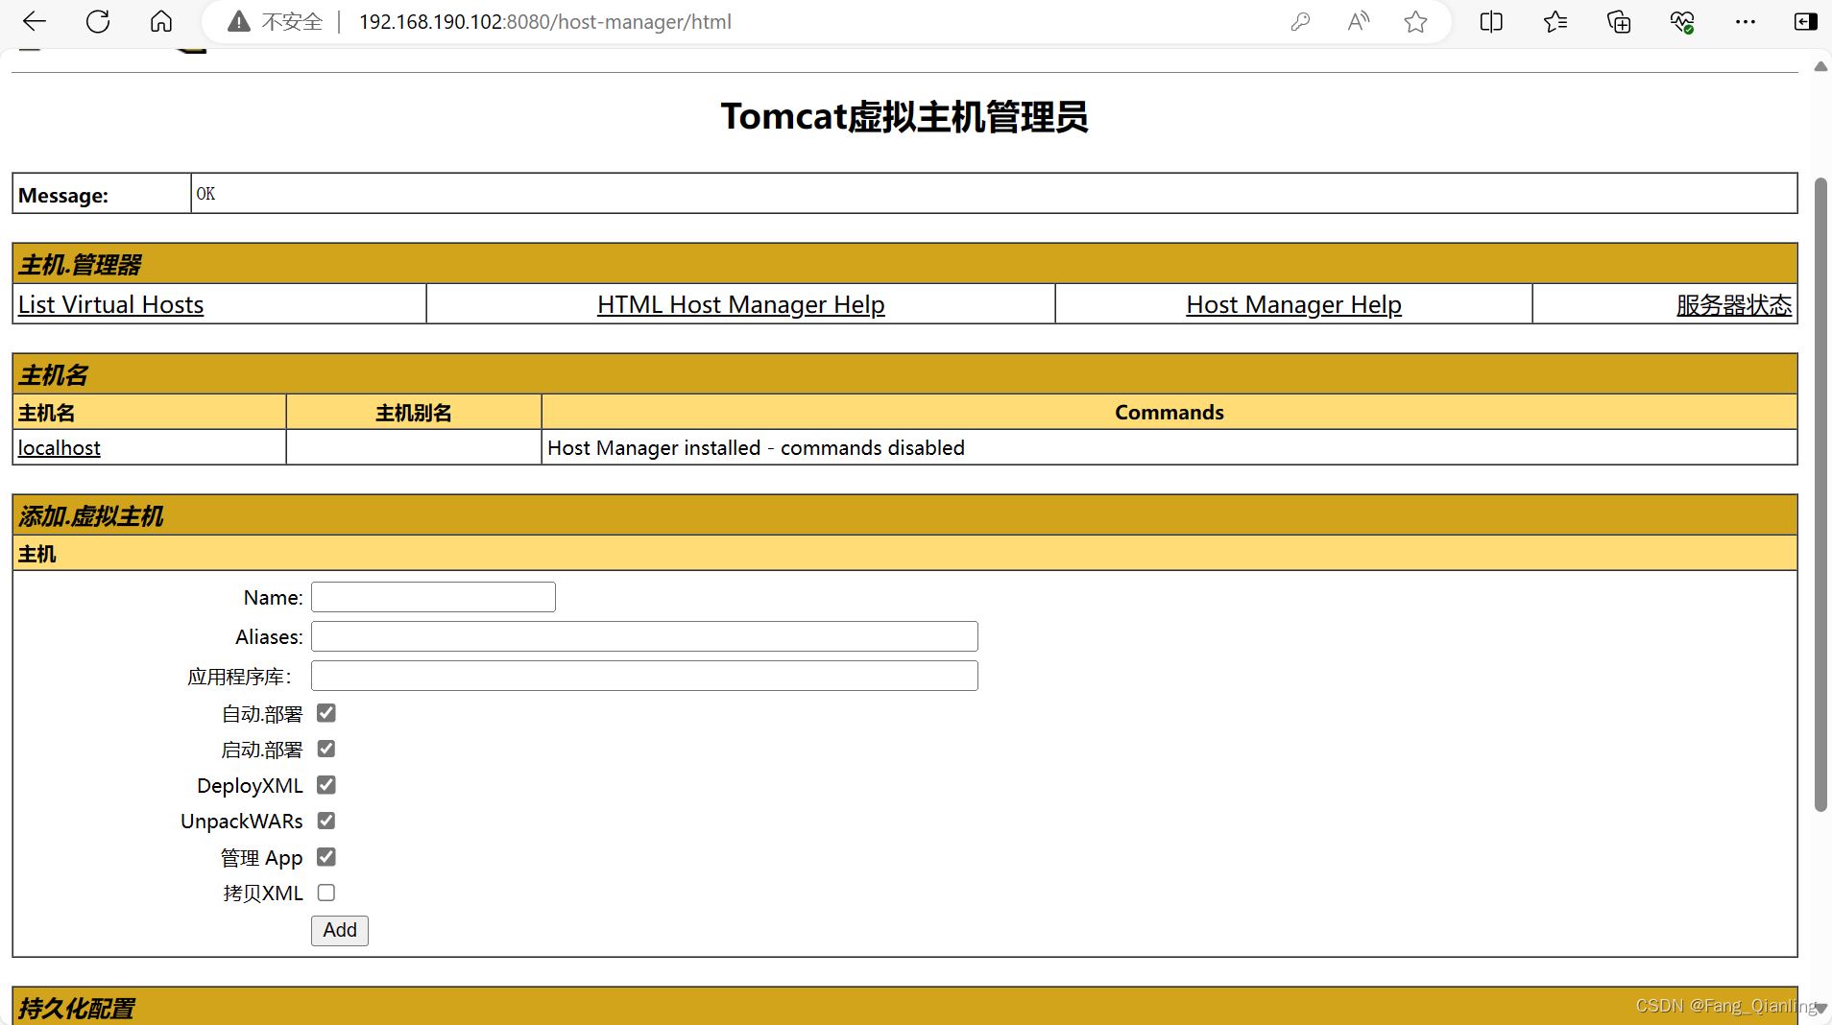
Task: Uncheck the 自动.部署 checkbox
Action: [x=326, y=713]
